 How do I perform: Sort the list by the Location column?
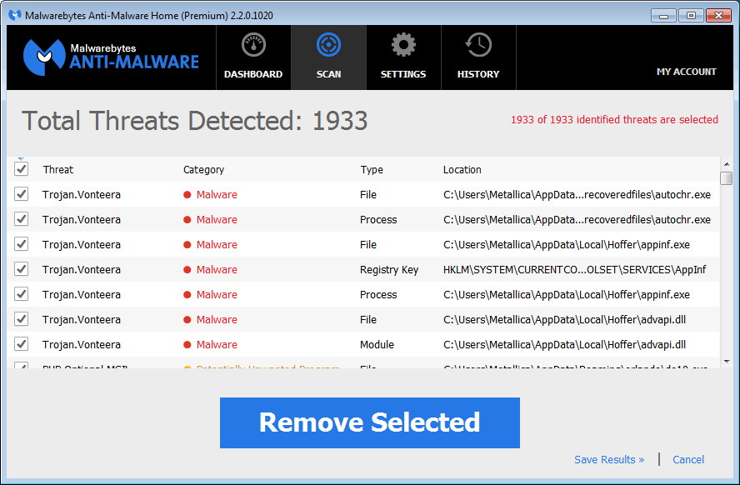pyautogui.click(x=462, y=170)
